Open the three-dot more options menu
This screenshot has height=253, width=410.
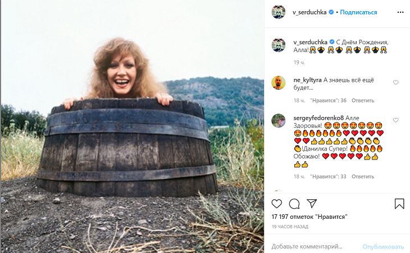coord(399,12)
